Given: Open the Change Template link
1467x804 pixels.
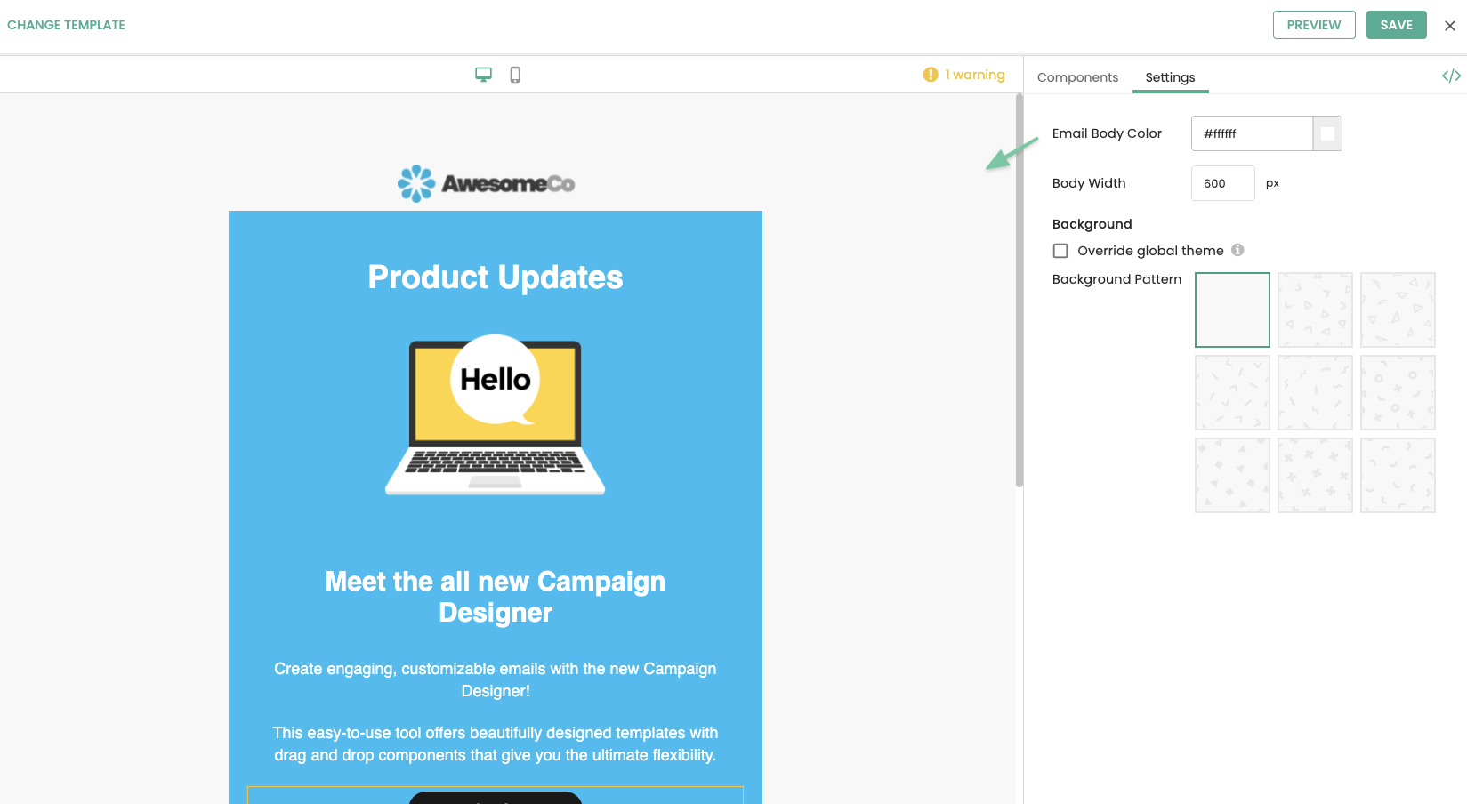Looking at the screenshot, I should [66, 25].
